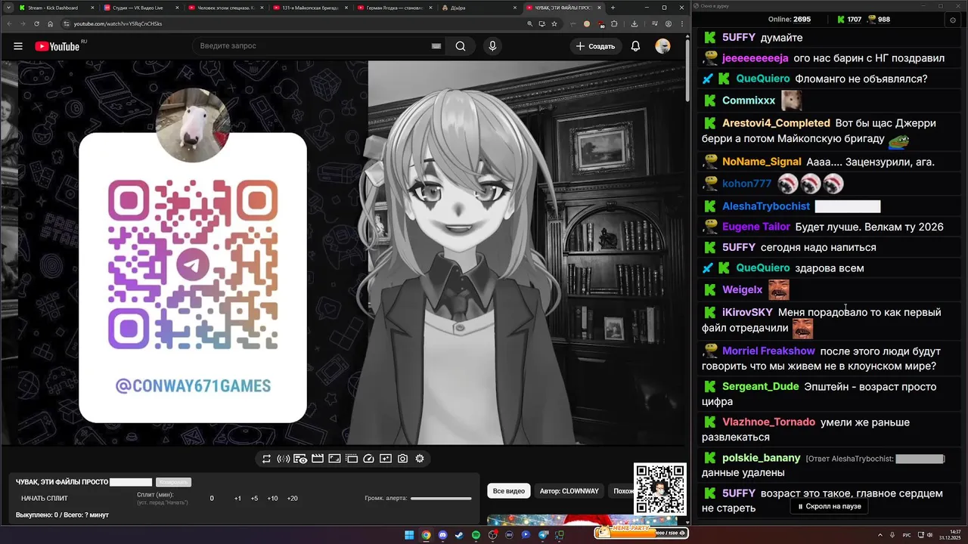Click the dotted window icon in player toolbar

[x=352, y=459]
